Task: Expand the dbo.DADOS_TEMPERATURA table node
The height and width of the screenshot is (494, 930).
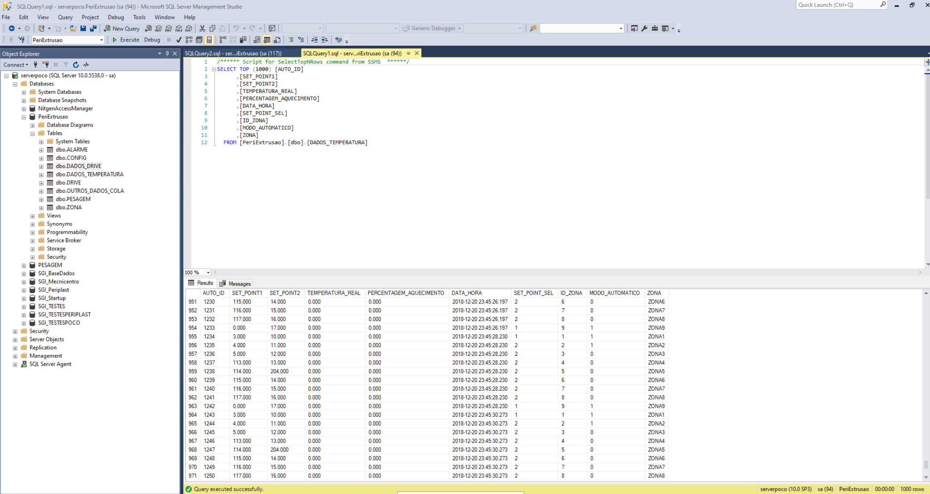Action: coord(41,174)
